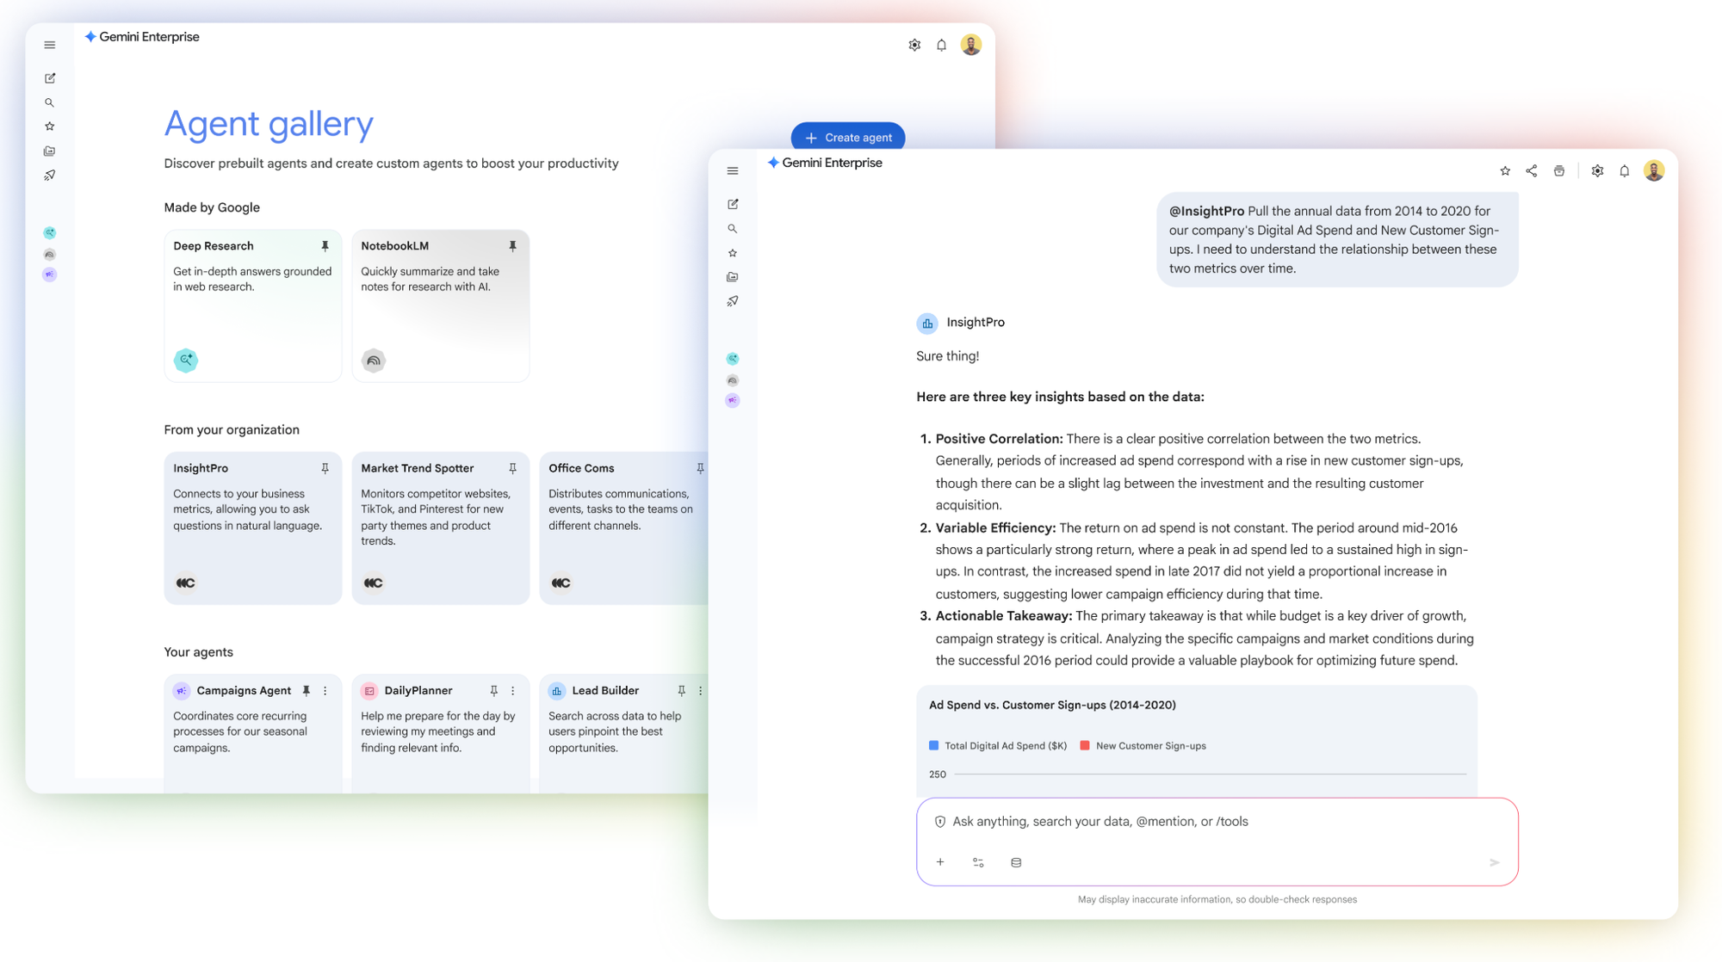The image size is (1722, 962).
Task: Open the tools settings icon in prompt box
Action: (x=978, y=862)
